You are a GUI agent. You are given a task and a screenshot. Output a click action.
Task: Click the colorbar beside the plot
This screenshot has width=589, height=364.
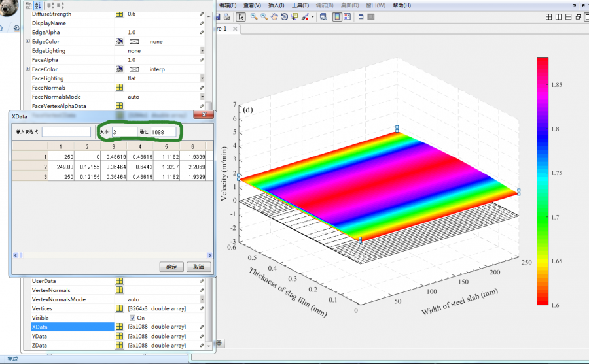[542, 180]
